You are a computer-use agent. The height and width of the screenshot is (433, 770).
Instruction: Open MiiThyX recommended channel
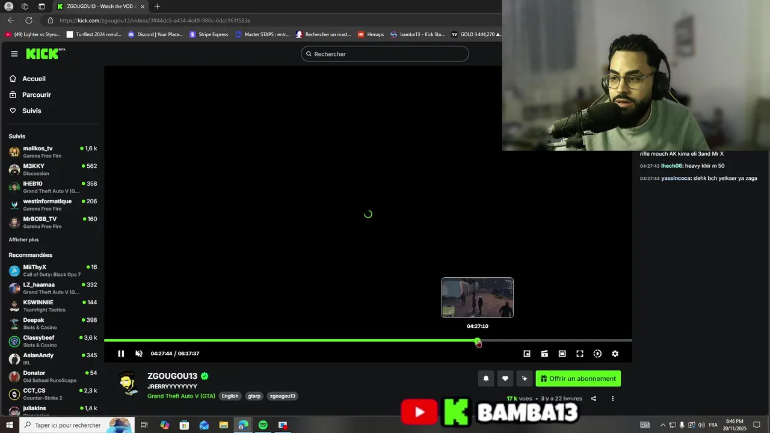point(52,271)
